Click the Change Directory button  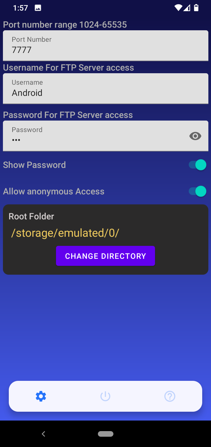point(105,256)
